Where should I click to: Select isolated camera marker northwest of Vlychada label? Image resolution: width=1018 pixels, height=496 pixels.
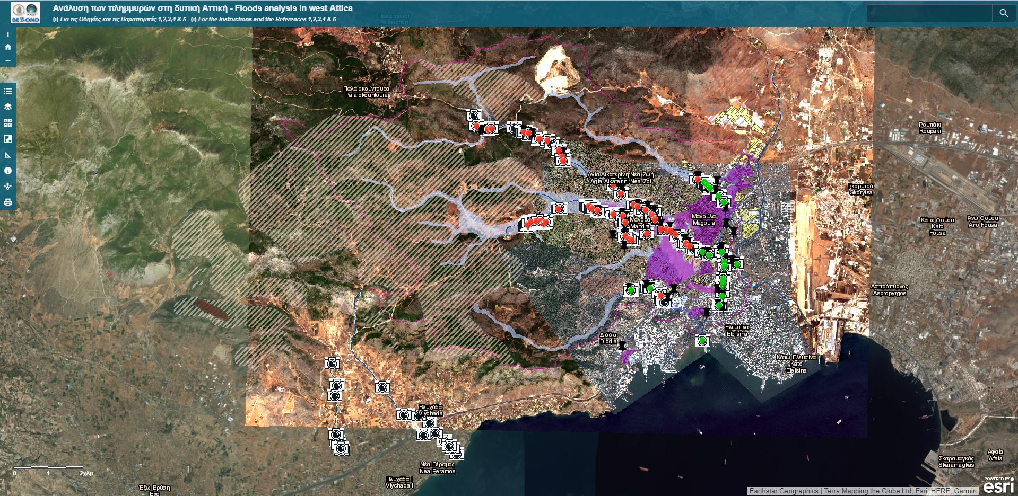(381, 388)
